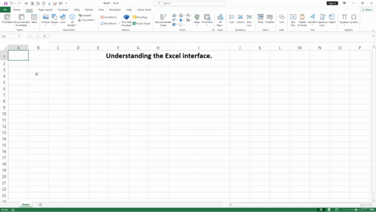Switch to the Power Pivot tab
The width and height of the screenshot is (376, 212).
click(x=144, y=9)
